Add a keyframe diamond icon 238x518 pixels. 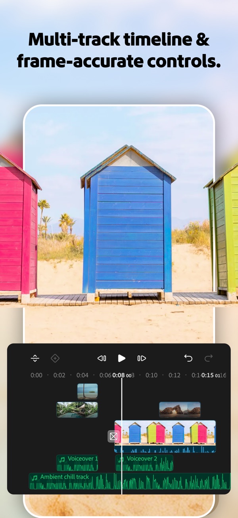click(x=55, y=358)
